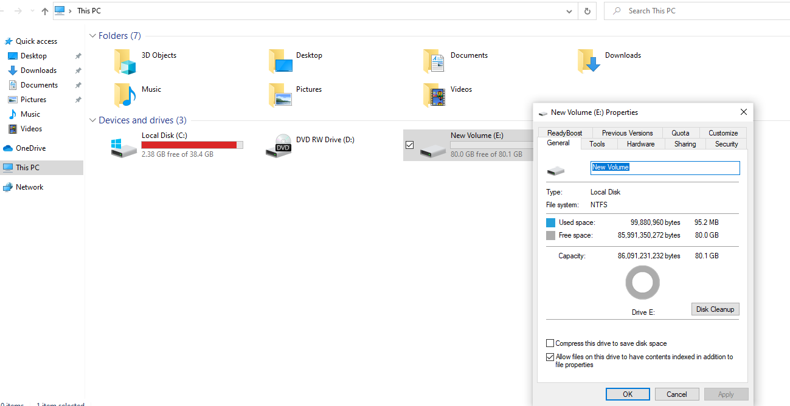This screenshot has width=790, height=406.
Task: Select Network in the sidebar
Action: pyautogui.click(x=29, y=187)
